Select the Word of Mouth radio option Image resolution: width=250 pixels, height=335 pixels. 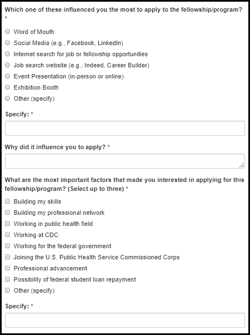coord(7,32)
